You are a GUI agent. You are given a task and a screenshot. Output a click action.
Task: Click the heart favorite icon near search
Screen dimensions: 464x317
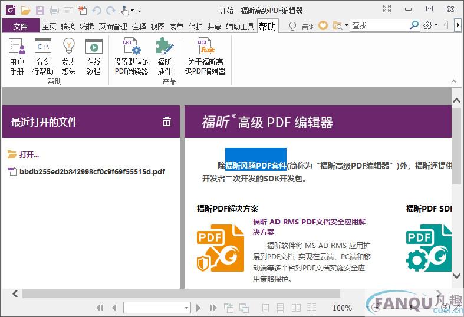323,25
